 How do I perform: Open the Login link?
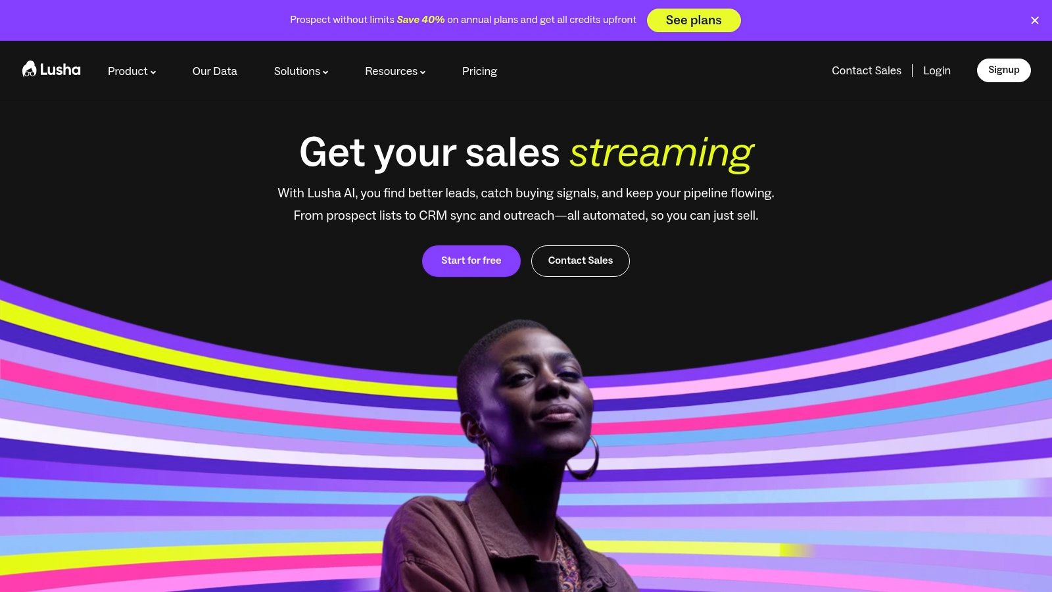click(937, 70)
